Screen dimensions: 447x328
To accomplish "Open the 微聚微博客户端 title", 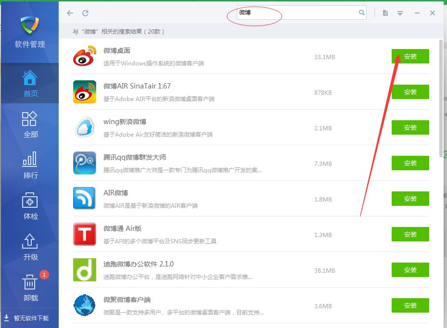I will click(x=127, y=300).
